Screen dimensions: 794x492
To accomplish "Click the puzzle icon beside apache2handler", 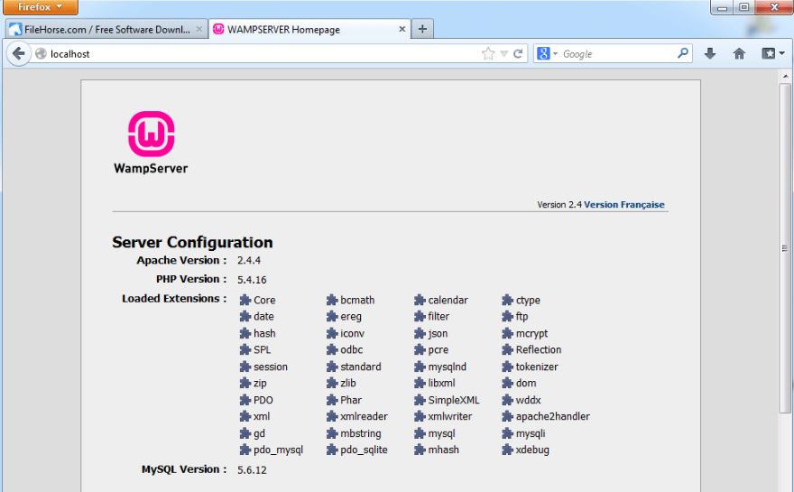I will pos(507,416).
